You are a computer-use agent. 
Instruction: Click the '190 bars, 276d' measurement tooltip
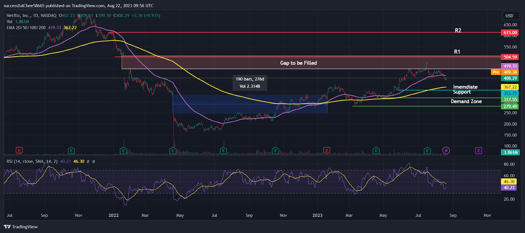click(250, 83)
